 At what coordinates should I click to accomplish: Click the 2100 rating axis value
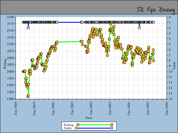click(10, 44)
